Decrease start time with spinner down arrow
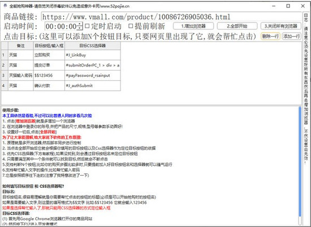This screenshot has width=311, height=227. 80,28
